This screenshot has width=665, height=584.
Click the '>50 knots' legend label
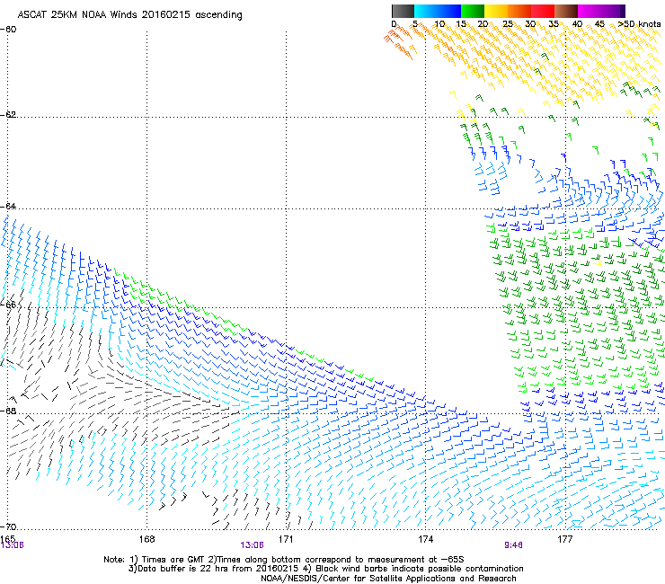pyautogui.click(x=639, y=24)
